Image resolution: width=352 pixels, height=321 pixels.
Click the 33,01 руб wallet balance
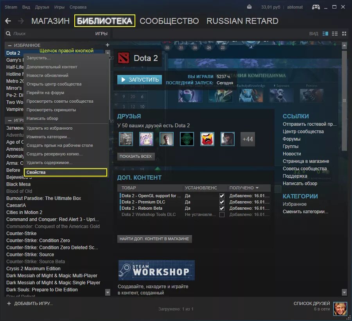(271, 7)
